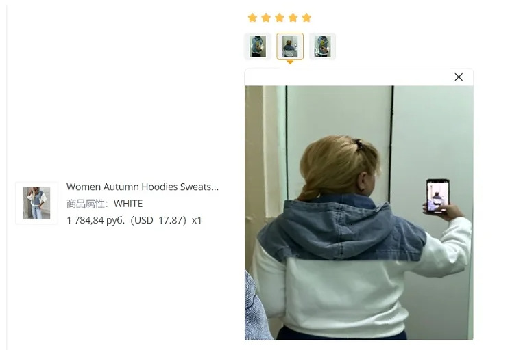Click the 1 784,84 руб. price

[x=96, y=221]
